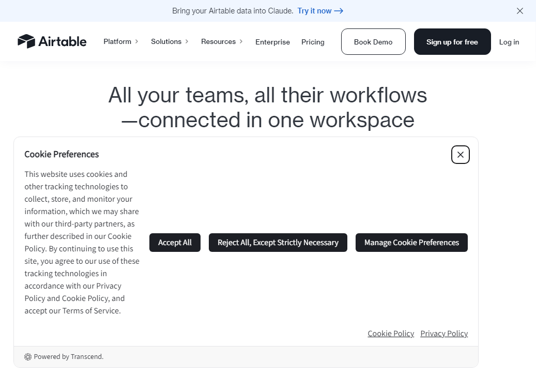The width and height of the screenshot is (536, 376).
Task: Dismiss the top Claude announcement banner
Action: click(x=519, y=11)
